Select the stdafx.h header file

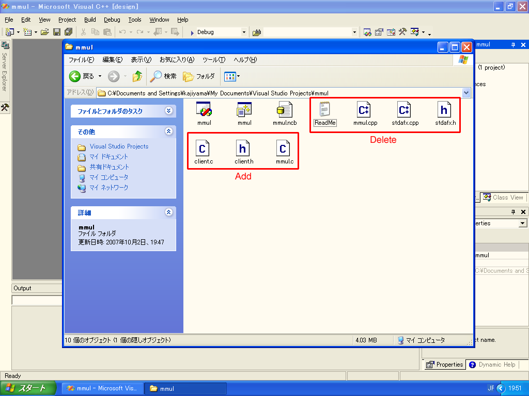pos(445,114)
